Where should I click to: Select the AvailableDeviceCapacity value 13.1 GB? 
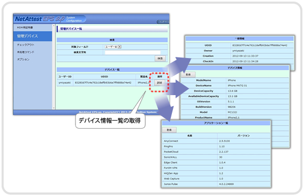[233, 96]
